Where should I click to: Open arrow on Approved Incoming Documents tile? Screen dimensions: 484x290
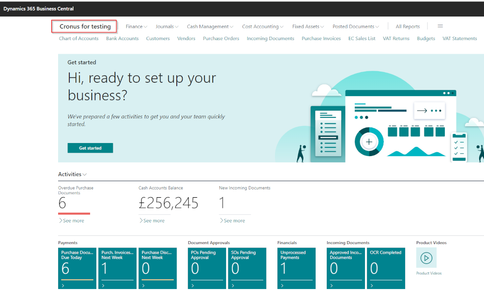click(x=332, y=286)
